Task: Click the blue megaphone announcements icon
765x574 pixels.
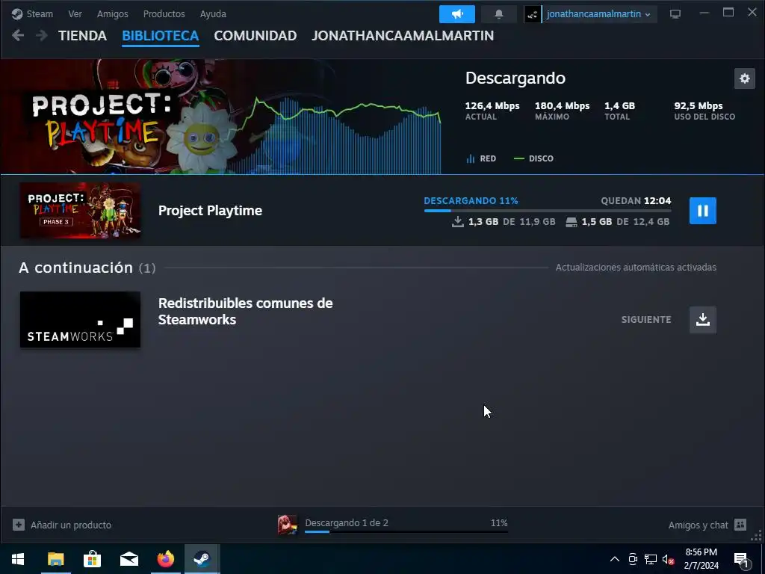Action: pos(457,14)
